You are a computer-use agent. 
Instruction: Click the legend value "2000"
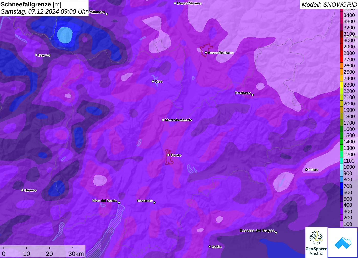coord(349,104)
